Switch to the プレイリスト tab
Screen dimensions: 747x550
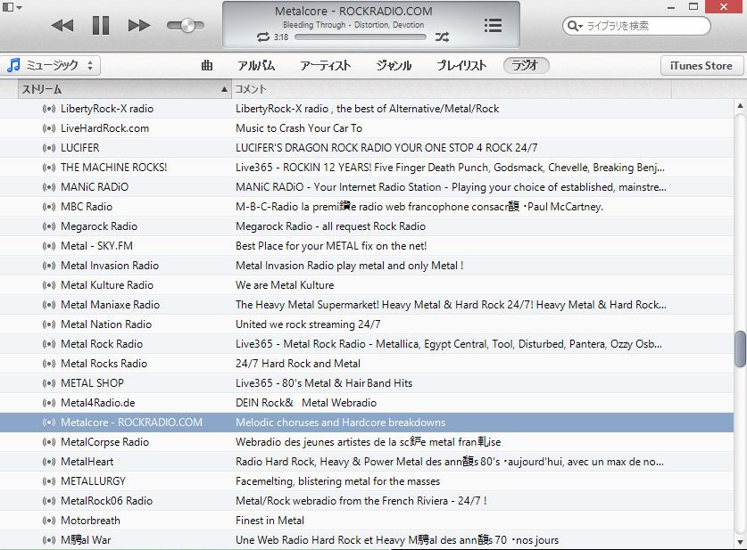click(461, 65)
